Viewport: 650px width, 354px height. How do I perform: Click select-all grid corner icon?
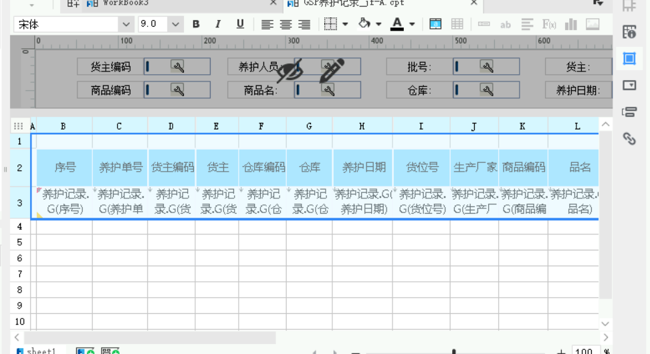18,126
